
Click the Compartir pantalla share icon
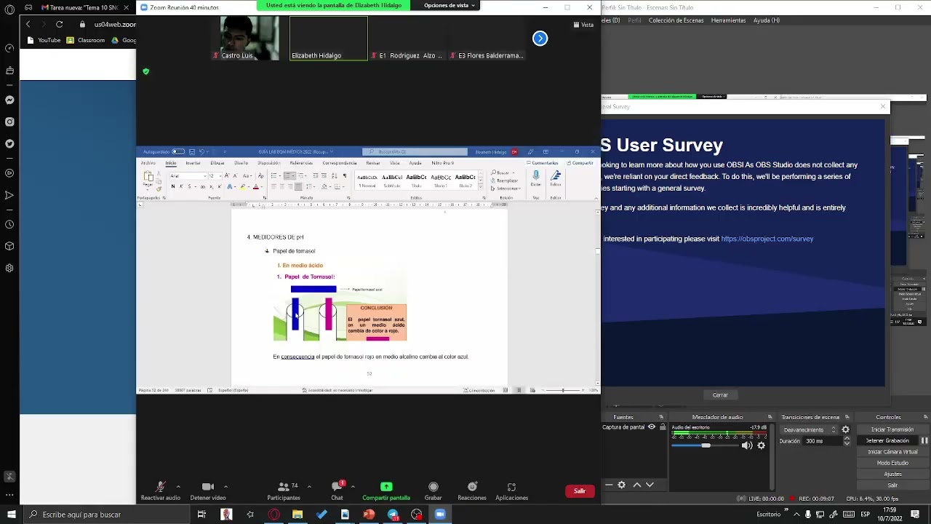pyautogui.click(x=386, y=487)
